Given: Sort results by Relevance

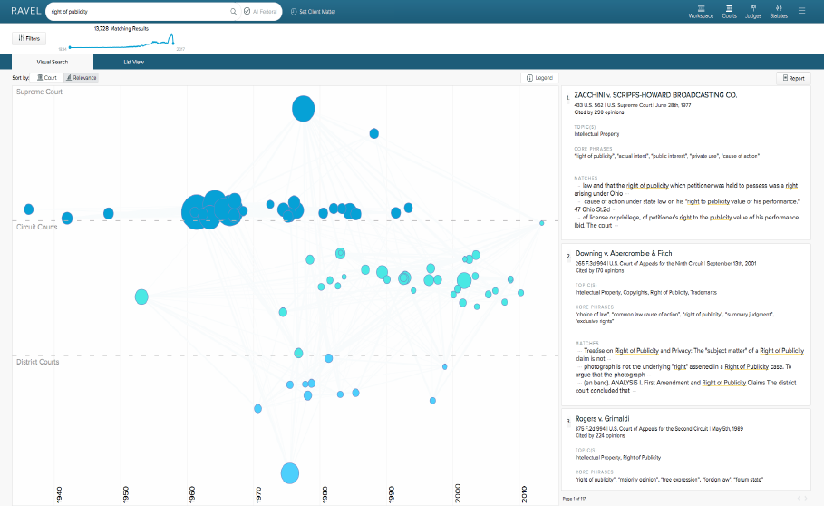Looking at the screenshot, I should pos(81,78).
